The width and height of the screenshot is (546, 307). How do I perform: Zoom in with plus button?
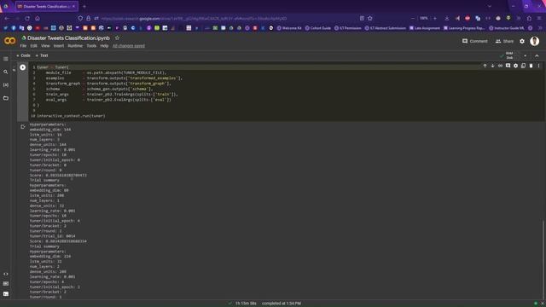(x=434, y=18)
